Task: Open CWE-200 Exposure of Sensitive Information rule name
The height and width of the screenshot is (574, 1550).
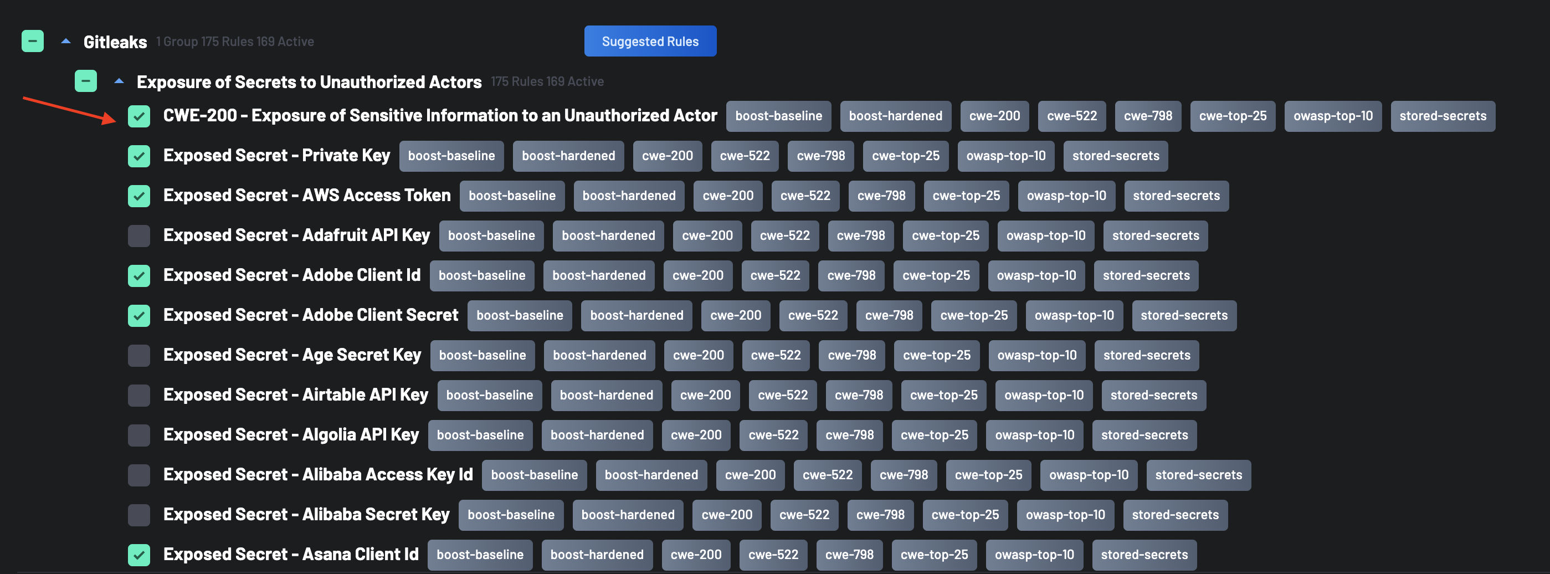Action: (x=440, y=116)
